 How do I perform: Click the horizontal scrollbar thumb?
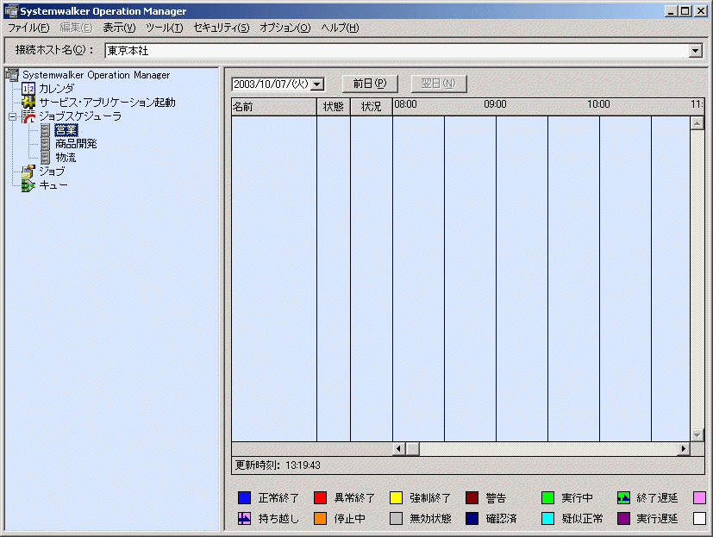pyautogui.click(x=412, y=449)
